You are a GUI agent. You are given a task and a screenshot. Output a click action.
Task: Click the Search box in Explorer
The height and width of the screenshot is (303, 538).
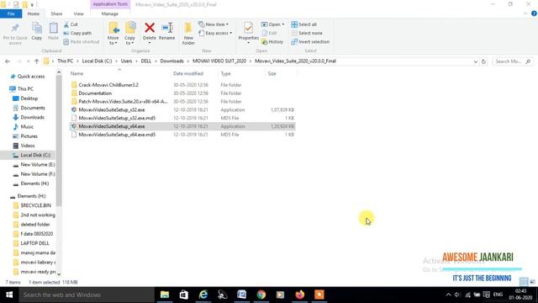(x=512, y=61)
